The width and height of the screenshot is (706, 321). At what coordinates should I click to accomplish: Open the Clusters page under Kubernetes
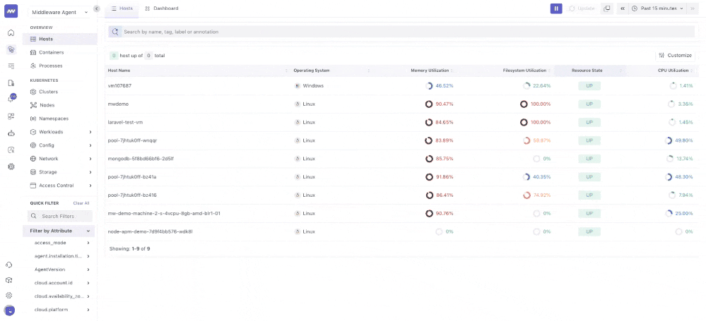[x=49, y=92]
